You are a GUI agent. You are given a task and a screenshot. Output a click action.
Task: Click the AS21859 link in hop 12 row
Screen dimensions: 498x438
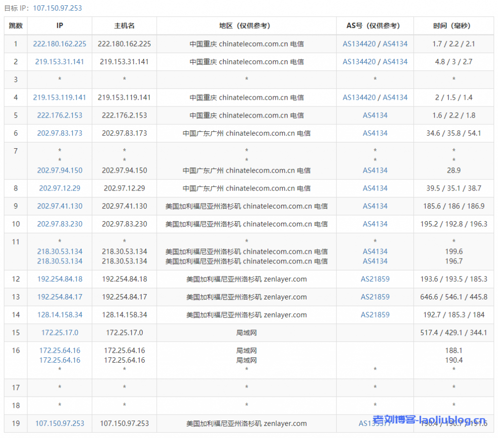pos(375,279)
